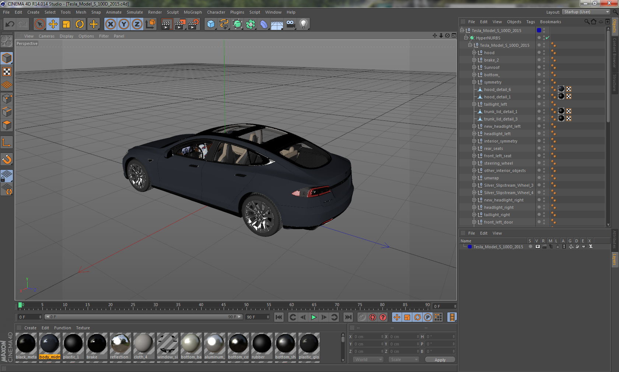Switch to Model mode in left sidebar
The width and height of the screenshot is (619, 372).
point(7,58)
